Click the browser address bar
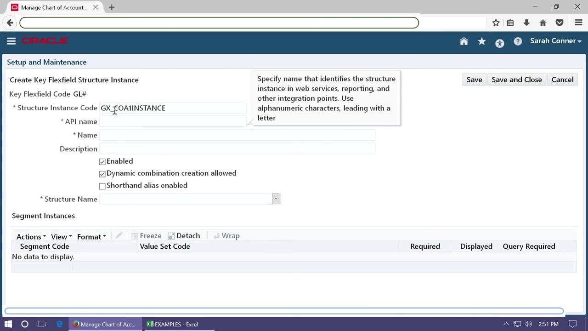Screen dimensions: 588x331 [219, 23]
